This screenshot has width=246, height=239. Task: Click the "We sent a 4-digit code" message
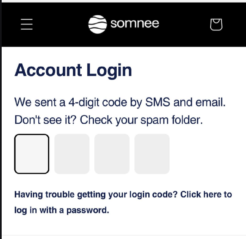point(120,102)
